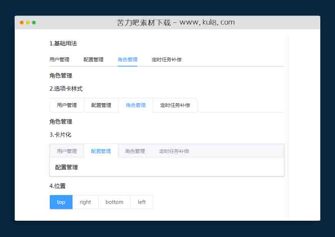
Task: Click the active 角色管理 tab under 基础用法
Action: coord(128,59)
